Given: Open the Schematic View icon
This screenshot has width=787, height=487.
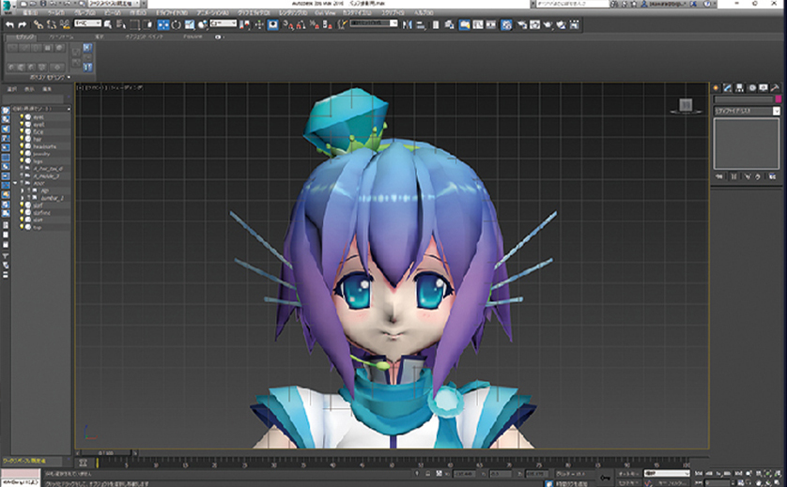Looking at the screenshot, I should pos(490,24).
